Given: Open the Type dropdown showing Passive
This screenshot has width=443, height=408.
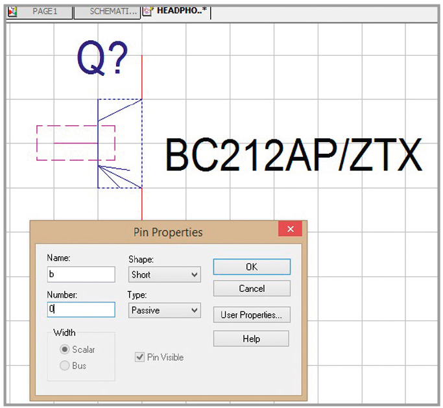Looking at the screenshot, I should pyautogui.click(x=165, y=310).
